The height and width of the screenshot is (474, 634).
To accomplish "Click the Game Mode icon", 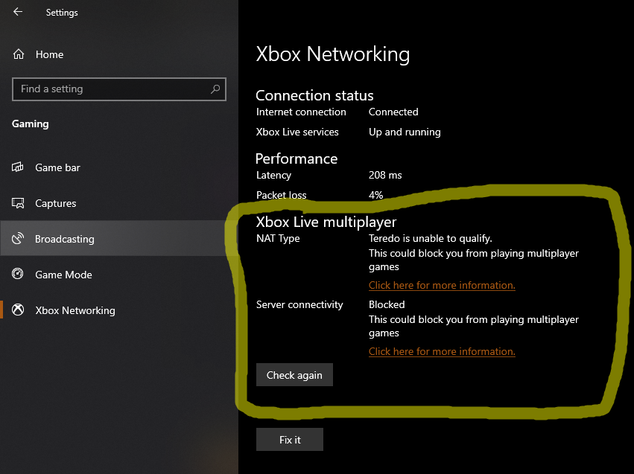I will pyautogui.click(x=18, y=274).
